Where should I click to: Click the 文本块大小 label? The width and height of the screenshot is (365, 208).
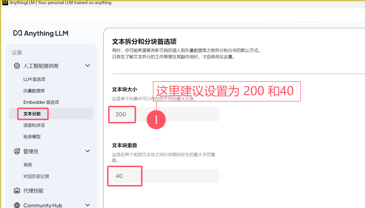[x=124, y=89]
